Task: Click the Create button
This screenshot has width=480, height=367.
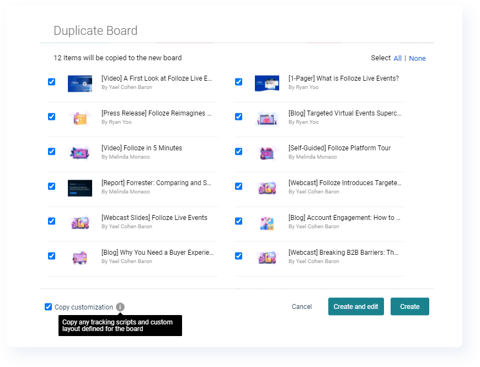Action: [x=409, y=307]
